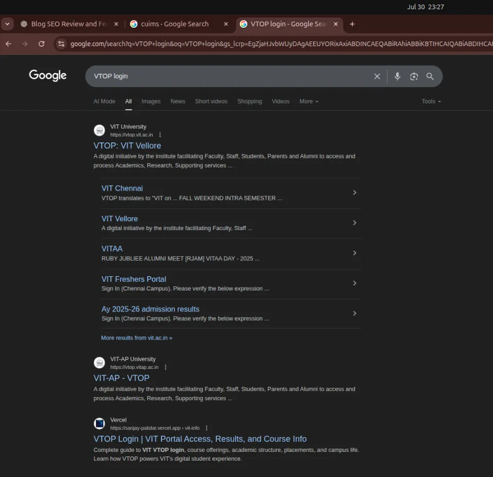Viewport: 493px width, 477px height.
Task: Open the tab search dropdown arrow
Action: click(x=7, y=24)
